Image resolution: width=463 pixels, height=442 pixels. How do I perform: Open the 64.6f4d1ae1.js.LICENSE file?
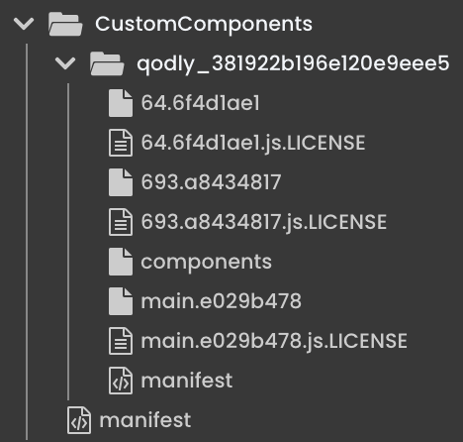click(x=253, y=144)
